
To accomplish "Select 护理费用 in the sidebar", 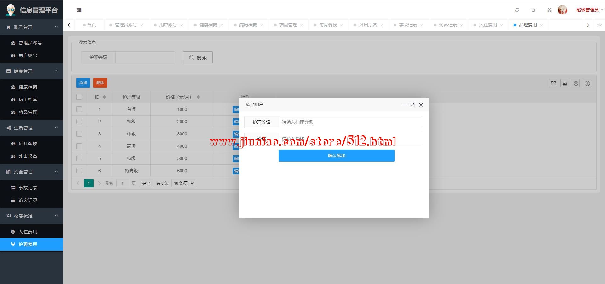I will [32, 244].
